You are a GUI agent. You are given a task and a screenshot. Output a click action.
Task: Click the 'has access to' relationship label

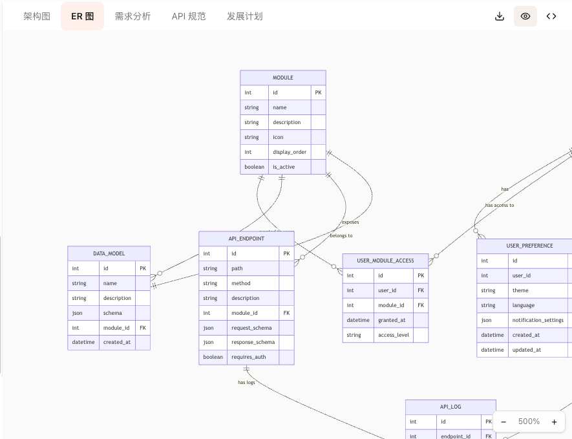point(500,205)
